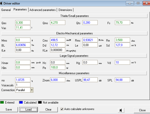The width and height of the screenshot is (150, 114).
Task: Close the window with the X button
Action: [146, 3]
